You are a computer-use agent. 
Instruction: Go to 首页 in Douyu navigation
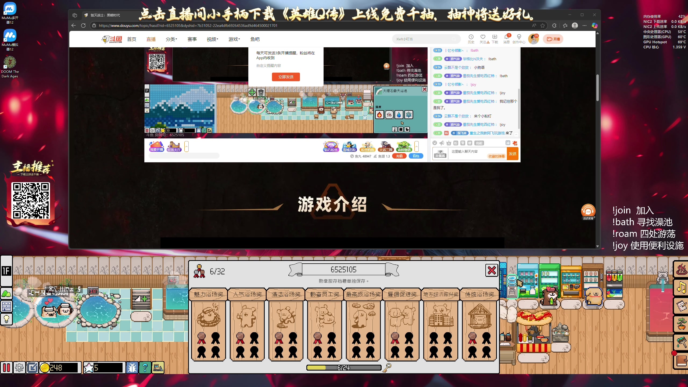click(x=132, y=39)
